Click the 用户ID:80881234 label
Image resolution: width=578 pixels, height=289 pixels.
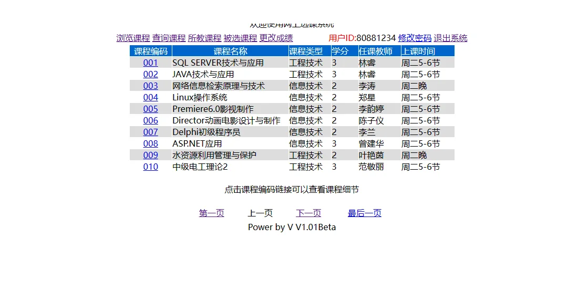pyautogui.click(x=362, y=38)
